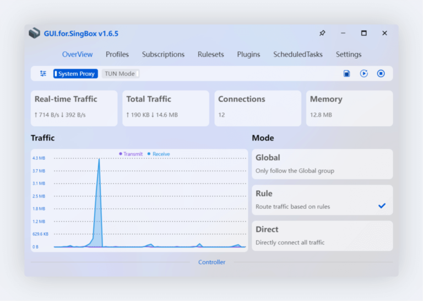The image size is (423, 301).
Task: Click the pin window icon
Action: (322, 33)
